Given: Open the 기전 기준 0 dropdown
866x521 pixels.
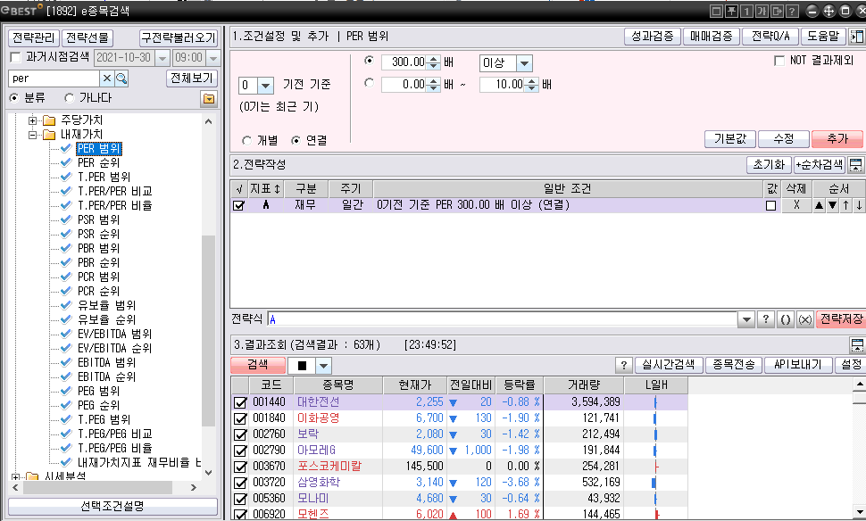Looking at the screenshot, I should click(x=266, y=86).
